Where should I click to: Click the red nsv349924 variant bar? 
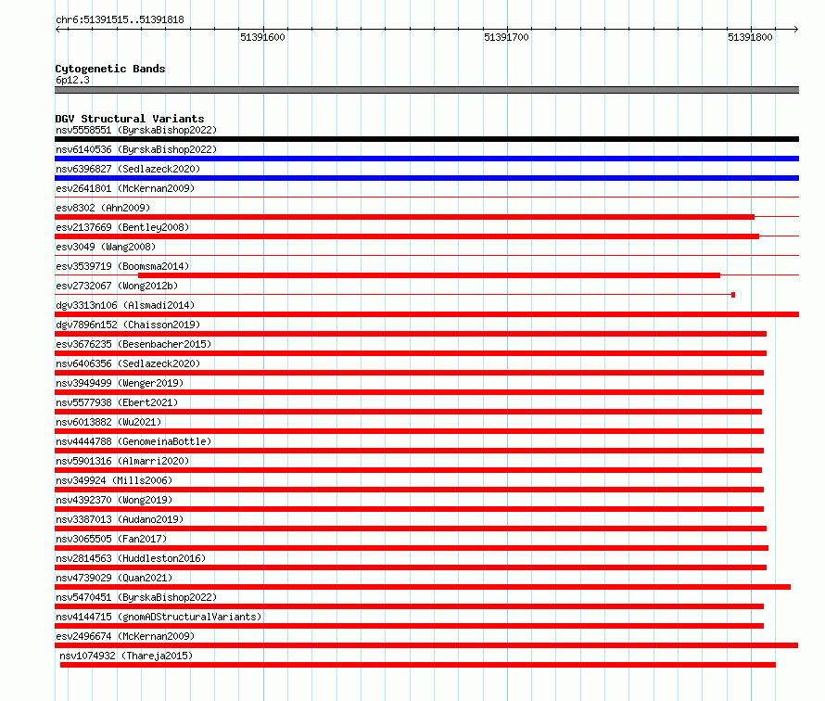pos(410,490)
